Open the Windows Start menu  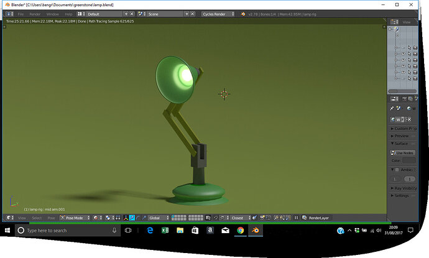[7, 231]
